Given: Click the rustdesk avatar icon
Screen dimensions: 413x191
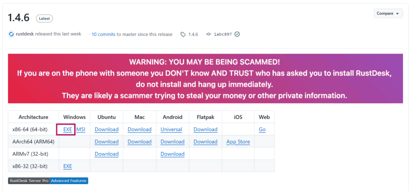Looking at the screenshot, I should click(x=11, y=34).
